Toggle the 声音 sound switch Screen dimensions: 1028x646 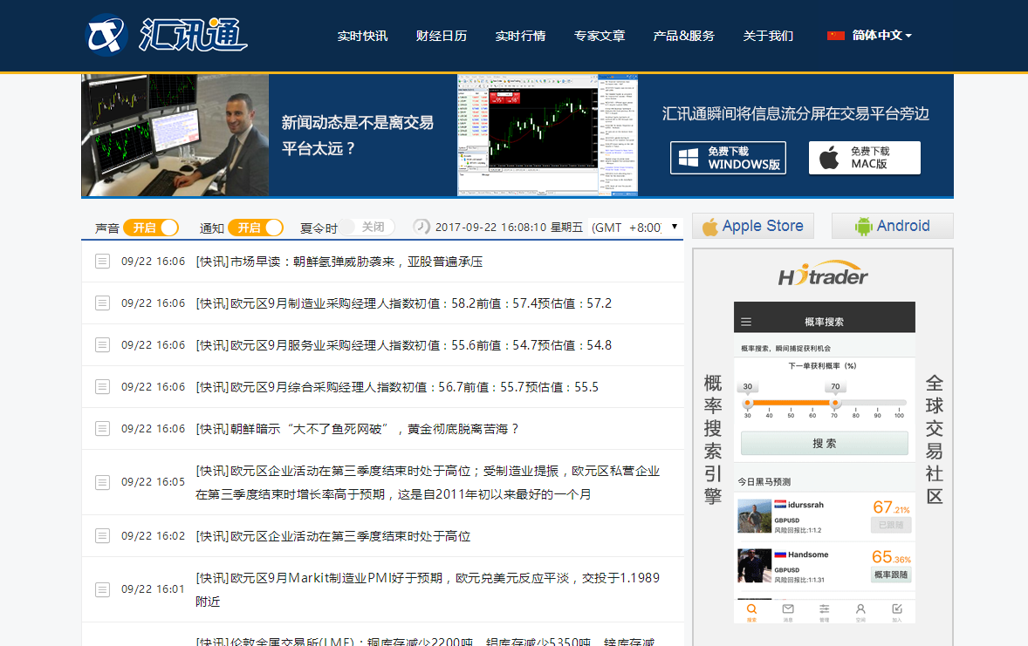(151, 228)
